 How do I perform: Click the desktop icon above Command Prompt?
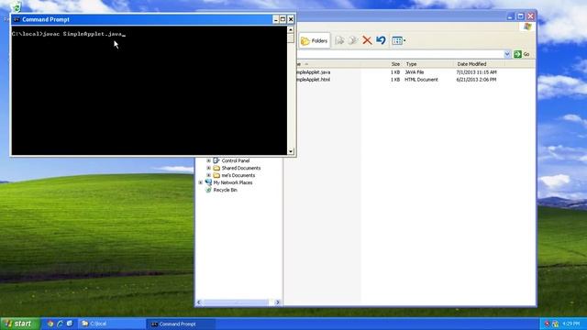(x=17, y=6)
